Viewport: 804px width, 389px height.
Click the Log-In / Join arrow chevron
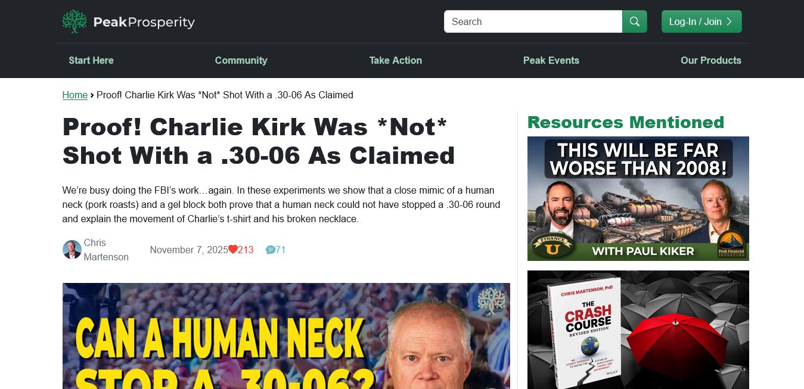(x=730, y=21)
